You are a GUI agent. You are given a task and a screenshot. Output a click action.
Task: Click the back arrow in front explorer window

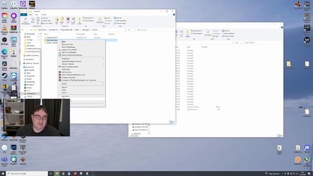click(x=23, y=30)
